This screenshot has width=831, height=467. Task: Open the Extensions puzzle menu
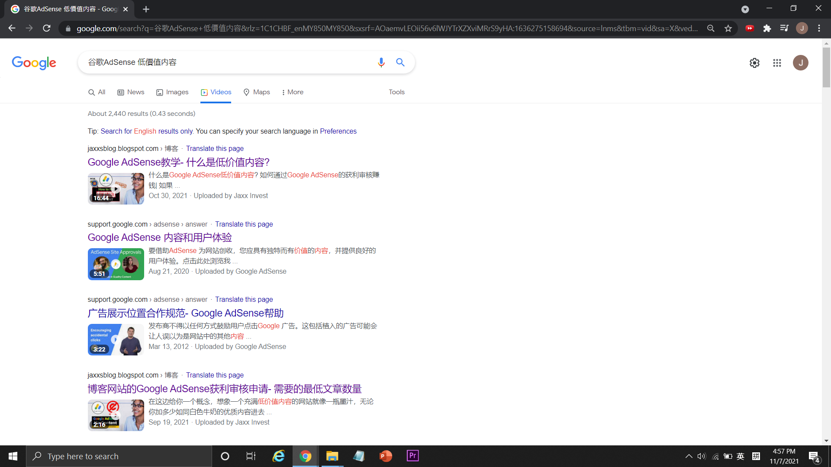click(x=767, y=28)
